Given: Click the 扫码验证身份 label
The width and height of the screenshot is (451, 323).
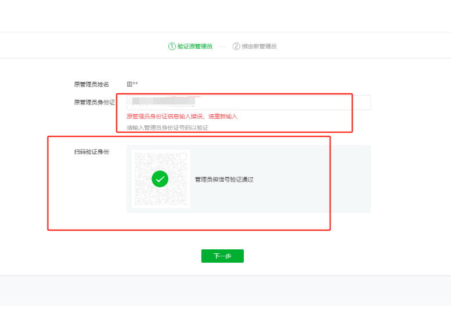Looking at the screenshot, I should pyautogui.click(x=92, y=152).
